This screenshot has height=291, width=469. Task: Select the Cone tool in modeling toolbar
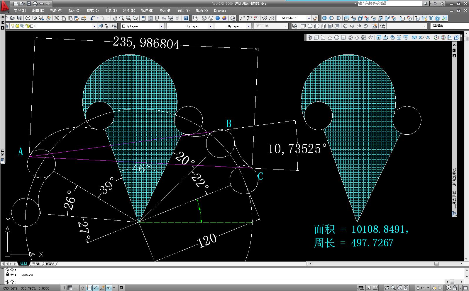330,37
